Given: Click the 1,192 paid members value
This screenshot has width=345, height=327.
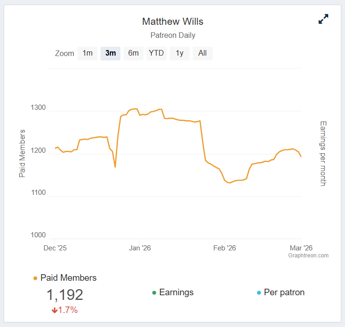Looking at the screenshot, I should click(x=65, y=295).
